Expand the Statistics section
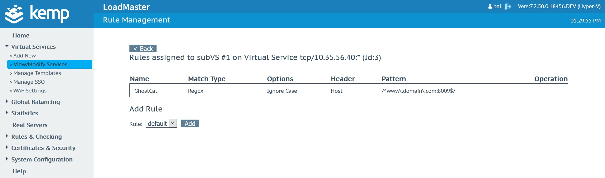Image resolution: width=605 pixels, height=178 pixels. [x=7, y=113]
